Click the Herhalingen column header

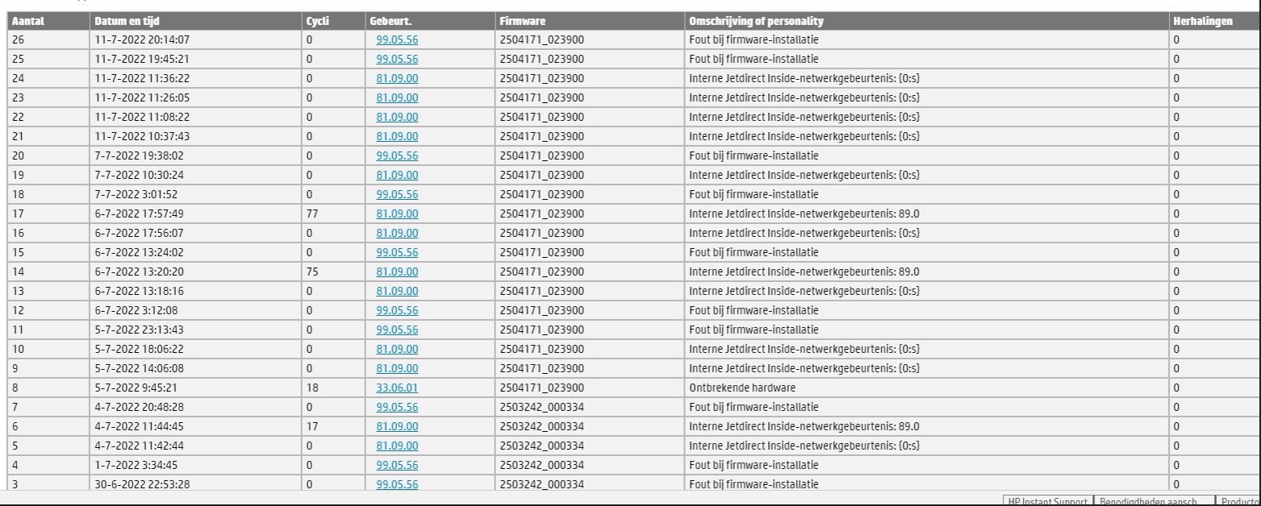pyautogui.click(x=1202, y=21)
